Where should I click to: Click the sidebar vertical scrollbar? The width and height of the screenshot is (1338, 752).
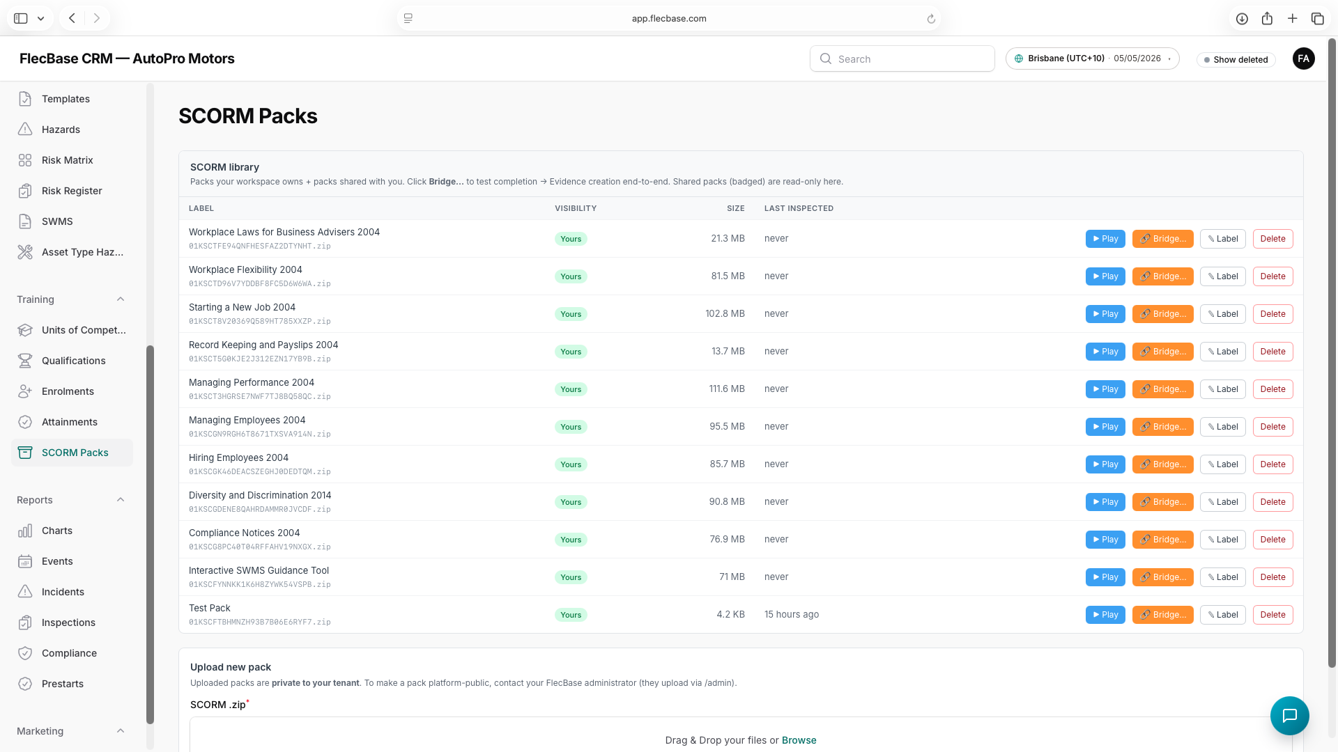pos(150,535)
